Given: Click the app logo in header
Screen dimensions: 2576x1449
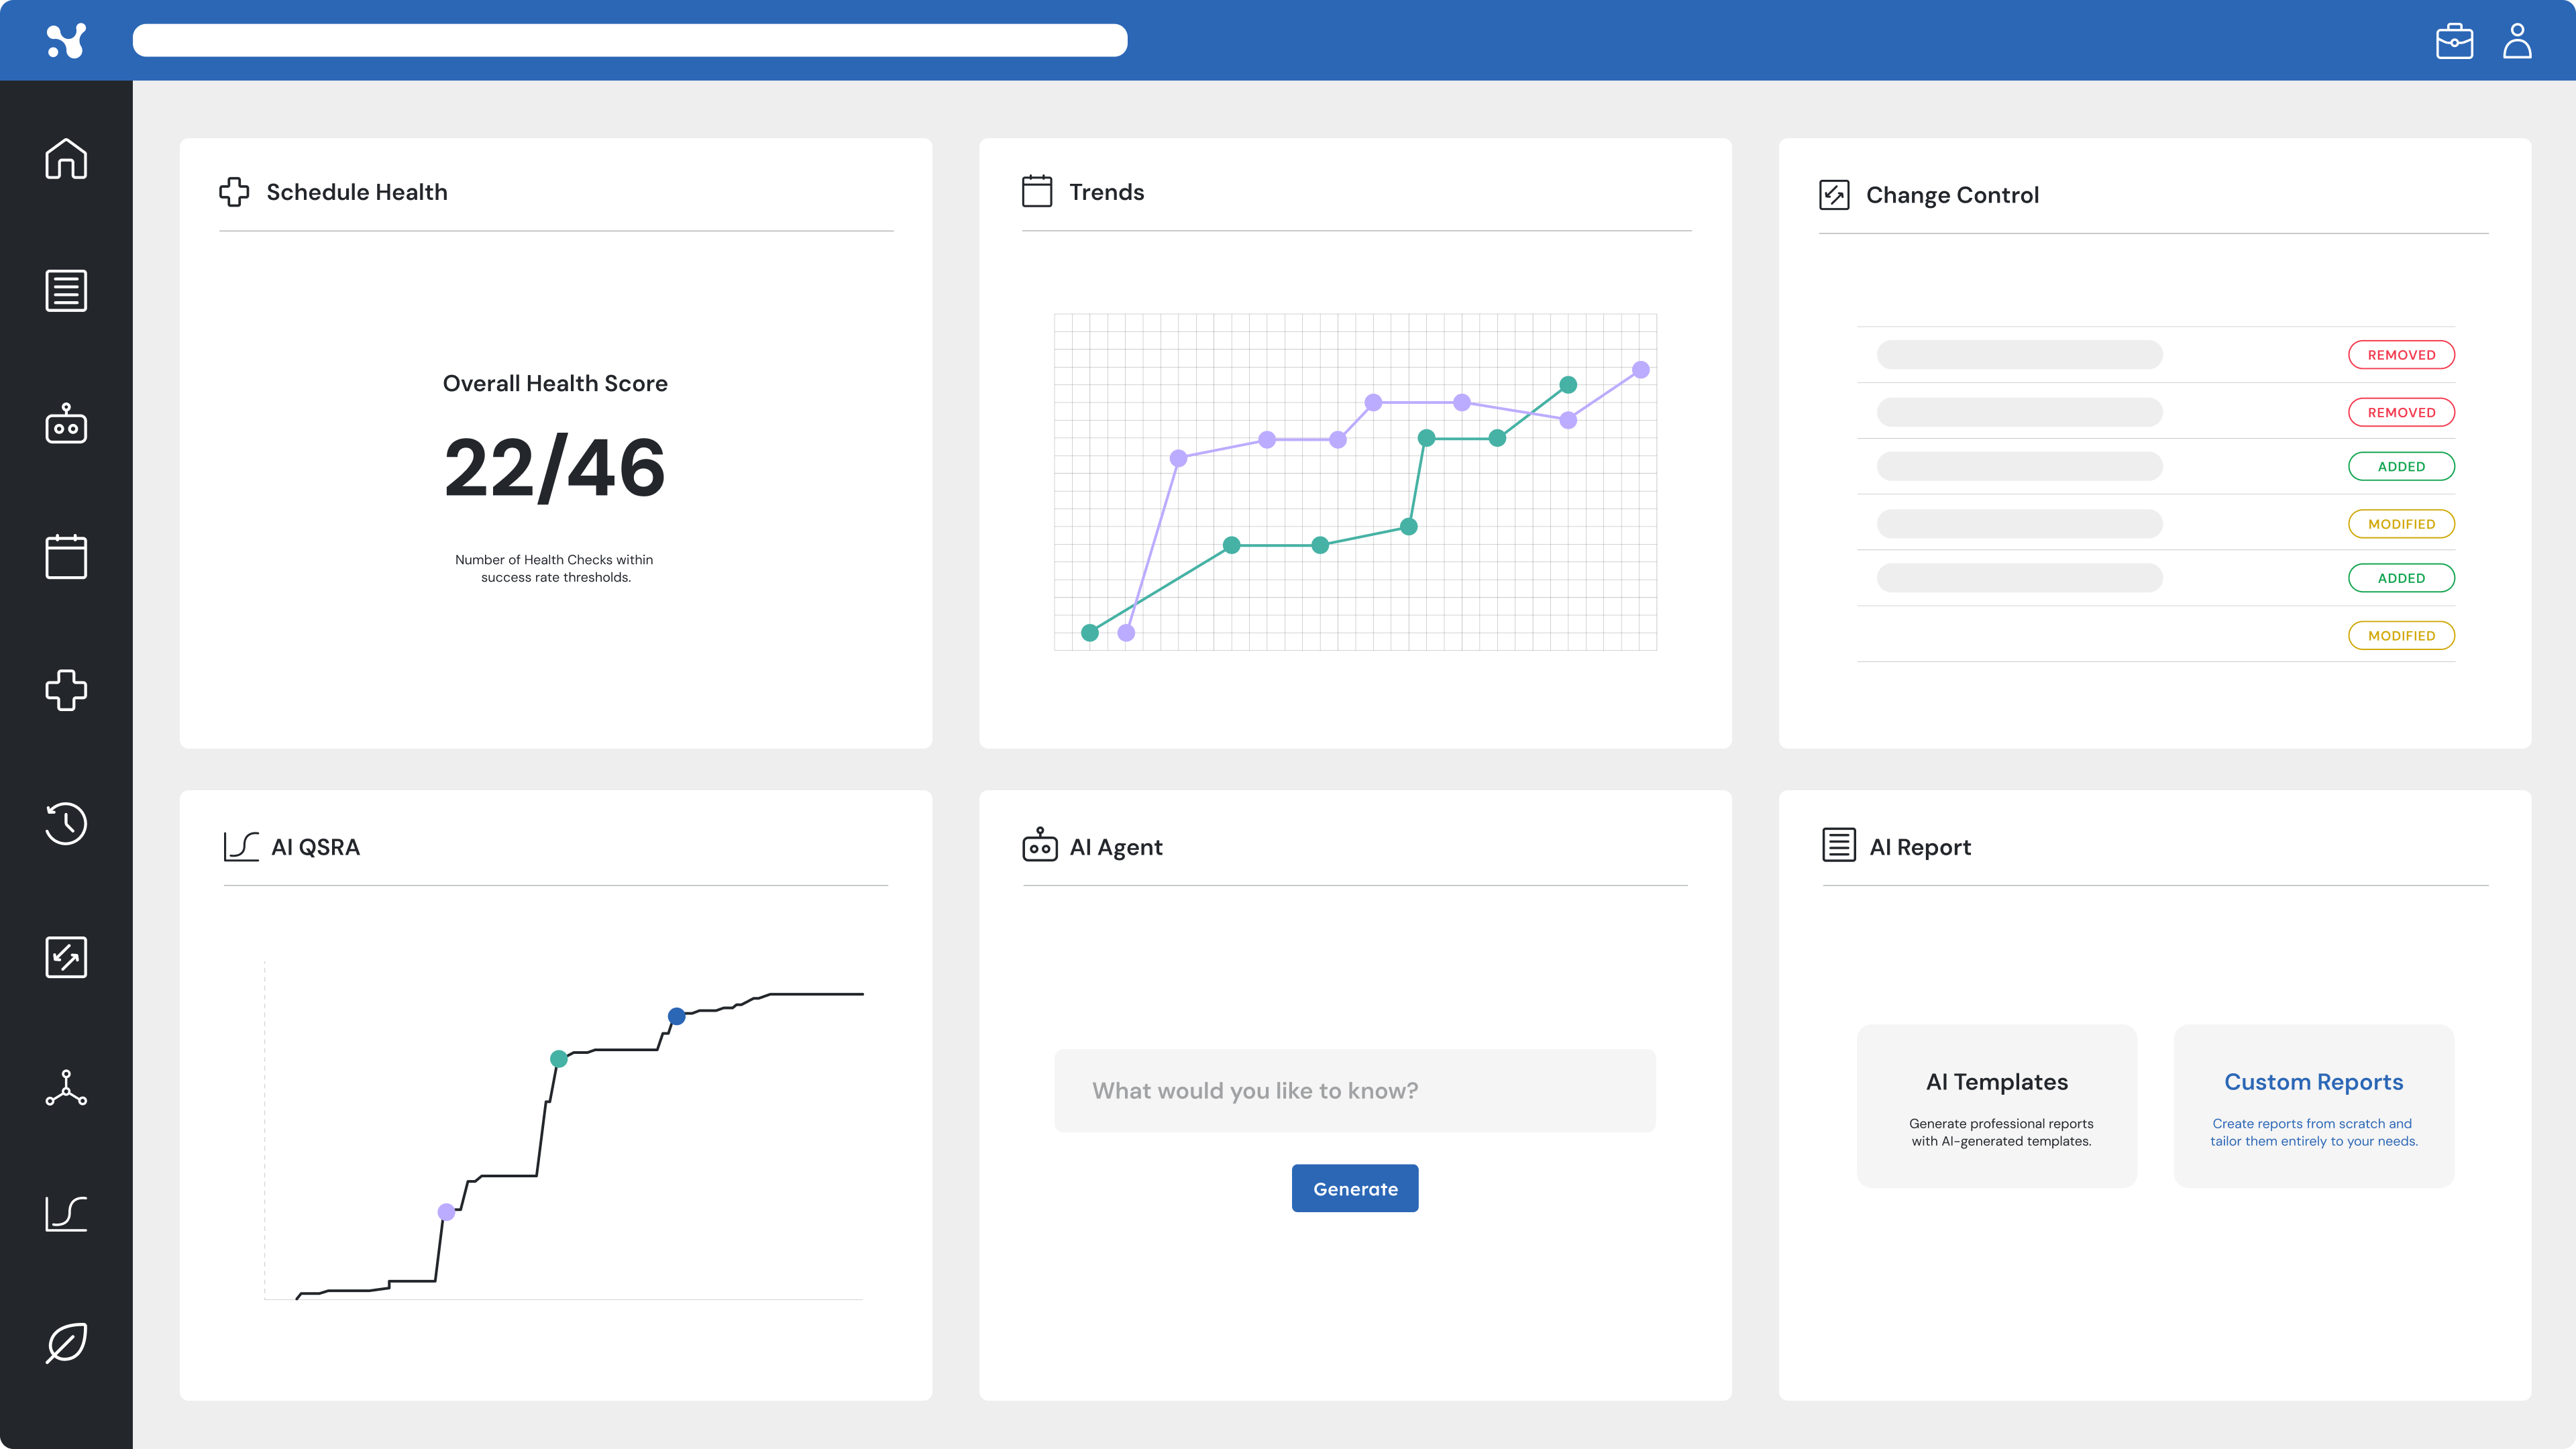Looking at the screenshot, I should 66,41.
